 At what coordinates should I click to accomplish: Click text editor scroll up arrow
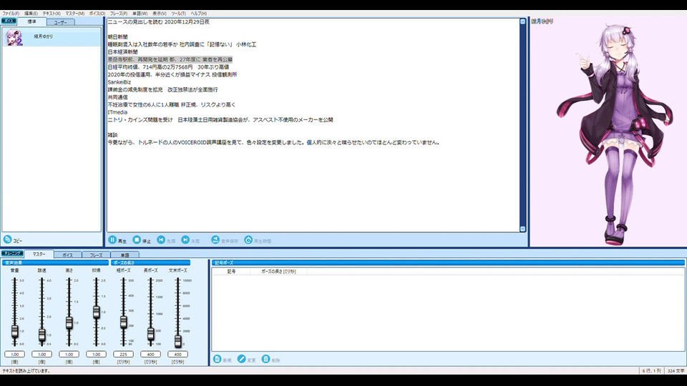coord(522,21)
